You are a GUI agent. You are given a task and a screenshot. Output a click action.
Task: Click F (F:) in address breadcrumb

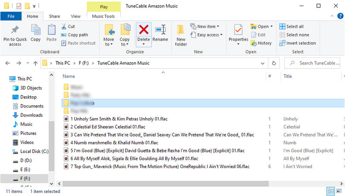[x=84, y=63]
